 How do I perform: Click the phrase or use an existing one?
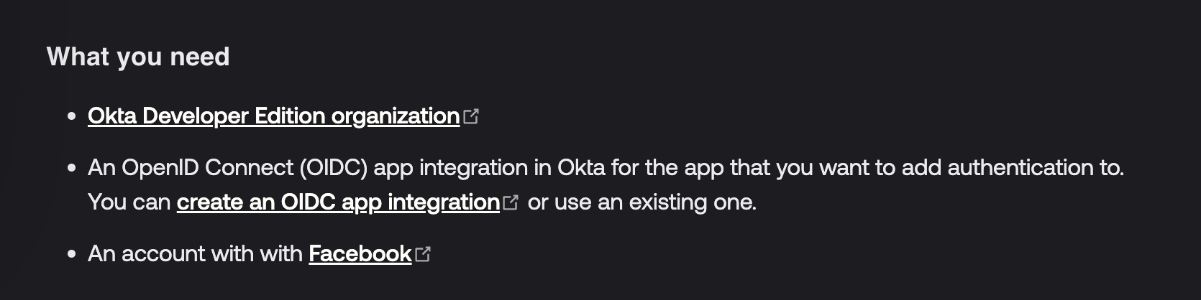641,202
